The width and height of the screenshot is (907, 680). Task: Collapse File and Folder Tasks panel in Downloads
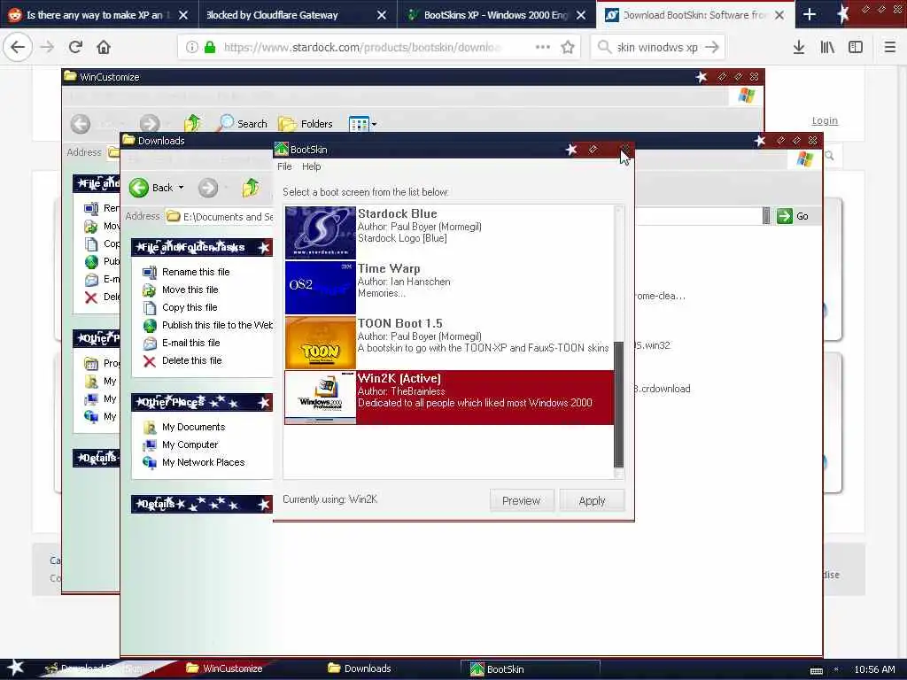(264, 248)
